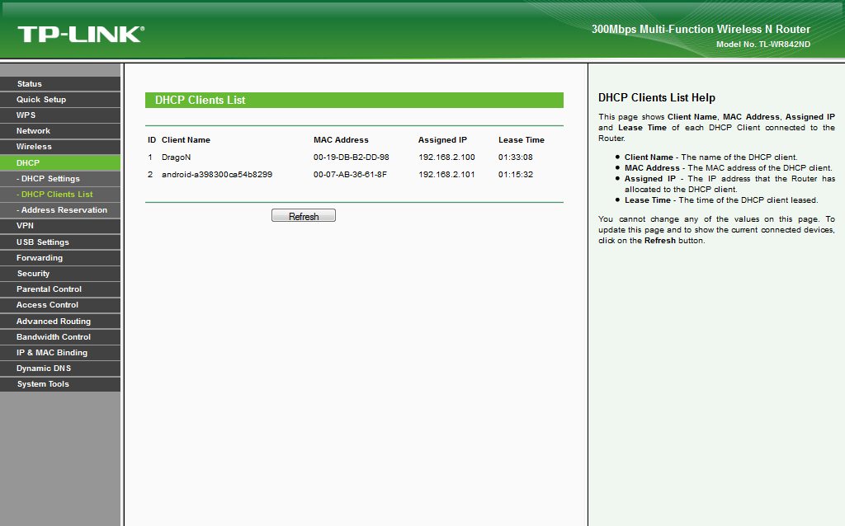Select client android-a398300ca54b8299

click(x=217, y=175)
